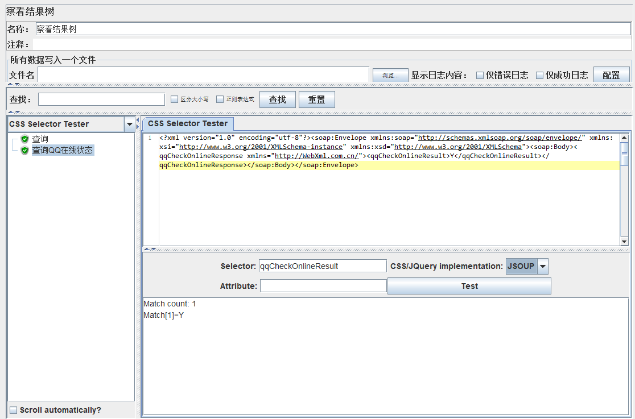The width and height of the screenshot is (635, 419).
Task: Click the green shield icon beside 查询
Action: coord(24,139)
